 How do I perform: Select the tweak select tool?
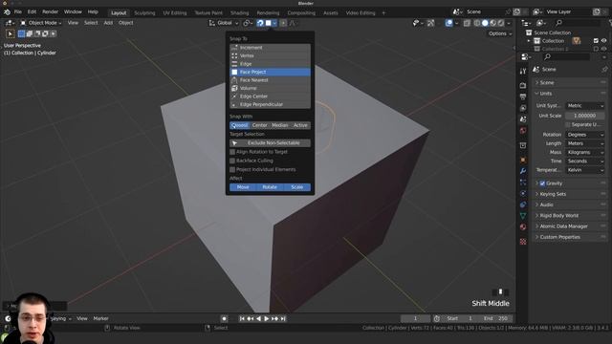[x=11, y=34]
